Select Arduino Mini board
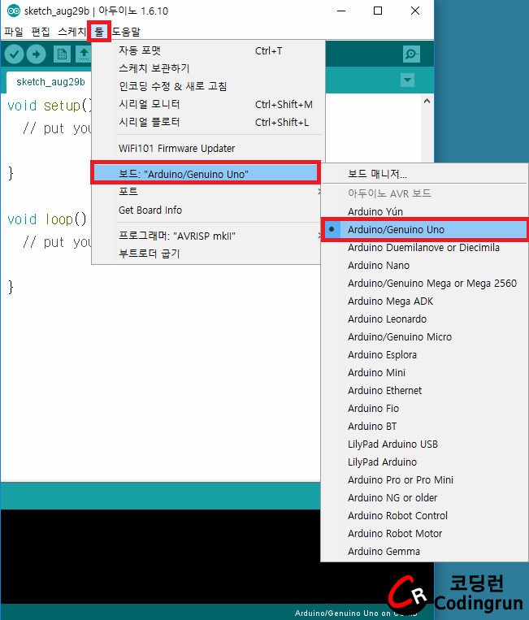The width and height of the screenshot is (529, 620). coord(425,372)
